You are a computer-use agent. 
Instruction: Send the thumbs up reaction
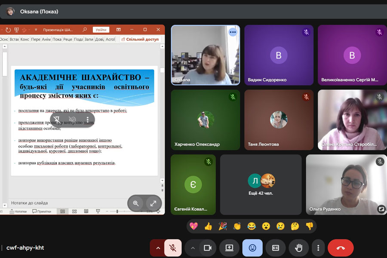coord(208,226)
